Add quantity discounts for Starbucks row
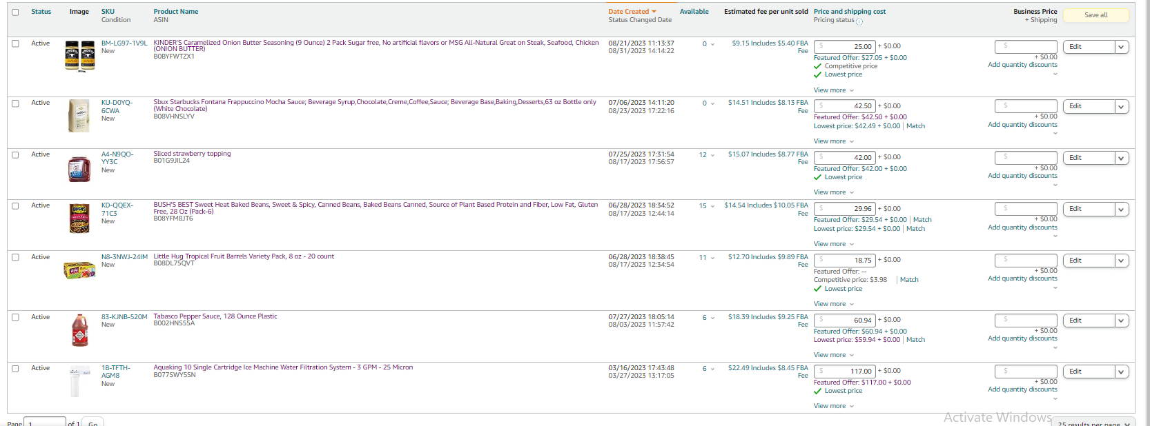Viewport: 1150px width, 426px height. point(1022,125)
